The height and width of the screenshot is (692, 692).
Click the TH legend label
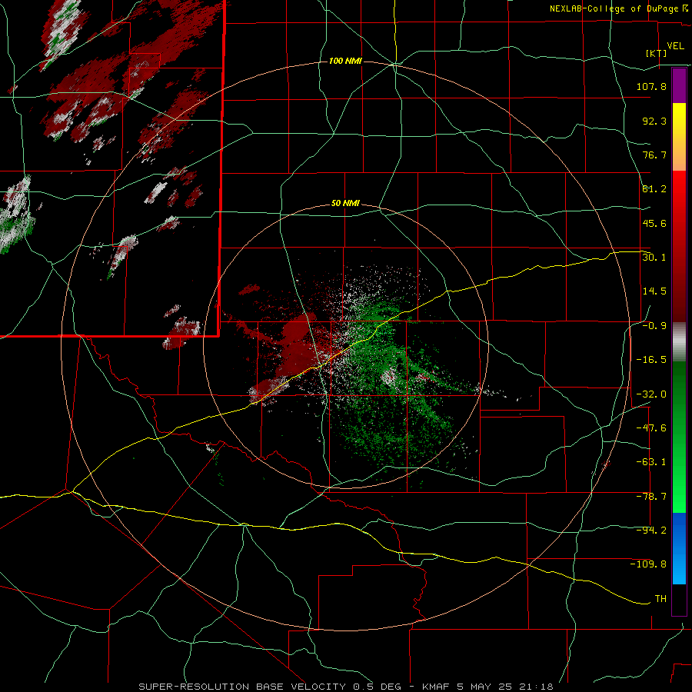pos(660,598)
